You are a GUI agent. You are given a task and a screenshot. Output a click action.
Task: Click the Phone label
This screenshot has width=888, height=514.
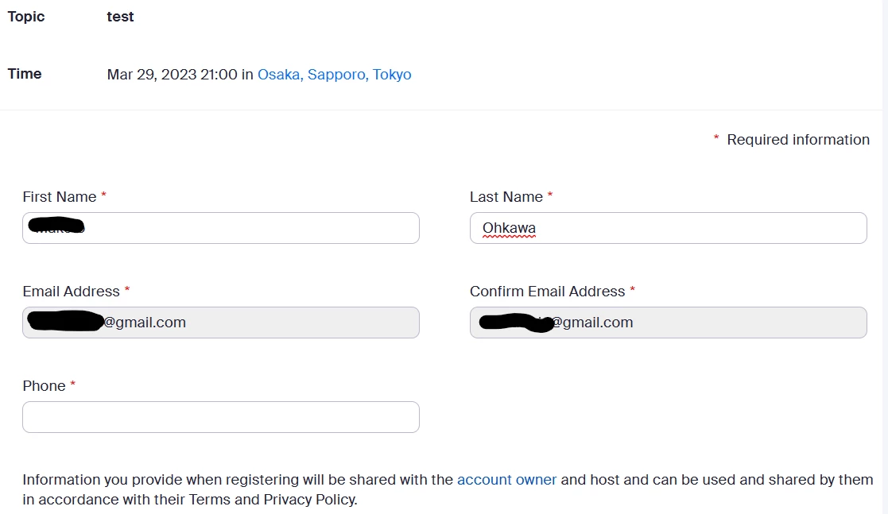point(45,386)
